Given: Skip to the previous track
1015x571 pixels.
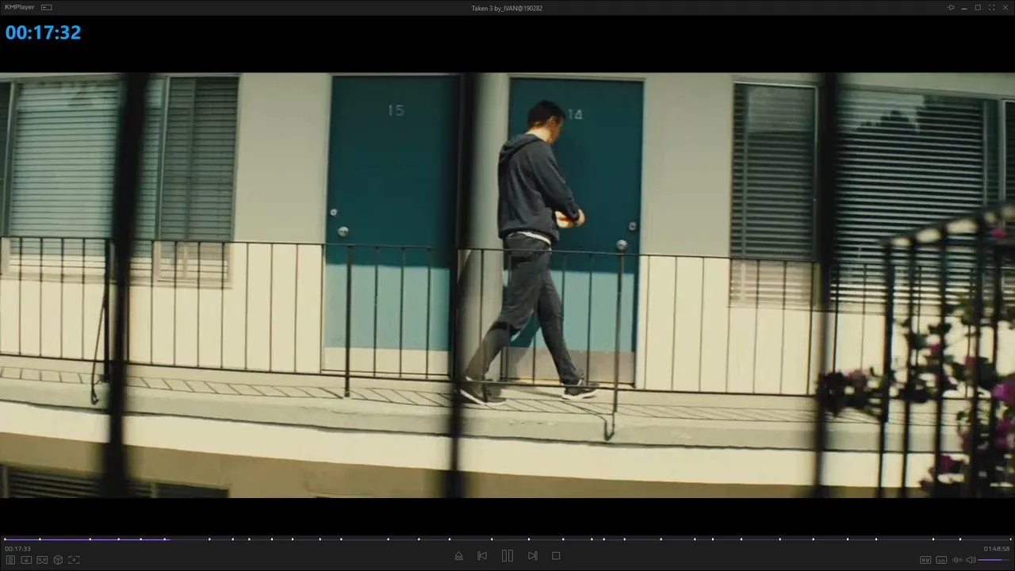Looking at the screenshot, I should click(482, 556).
